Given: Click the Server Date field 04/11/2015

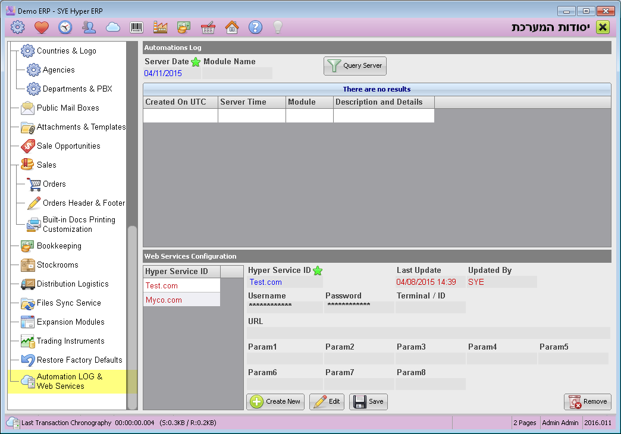Looking at the screenshot, I should (x=172, y=73).
